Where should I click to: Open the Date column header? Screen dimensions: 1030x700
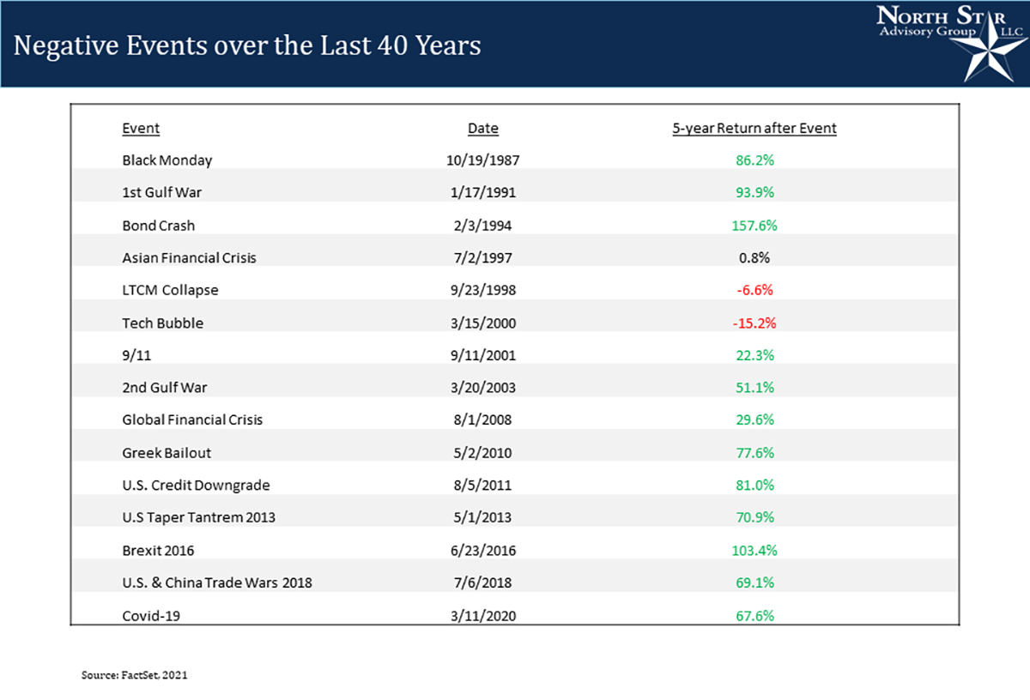[482, 127]
